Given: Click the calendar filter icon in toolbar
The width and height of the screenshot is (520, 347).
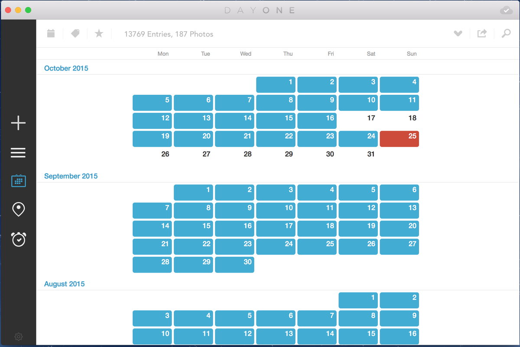Looking at the screenshot, I should tap(51, 33).
